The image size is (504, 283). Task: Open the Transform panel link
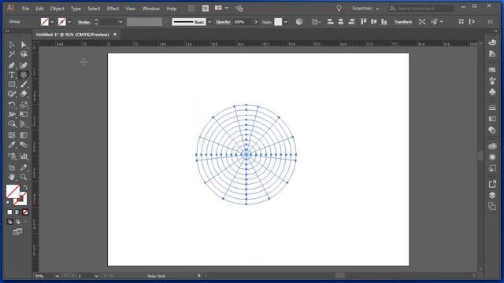(403, 22)
